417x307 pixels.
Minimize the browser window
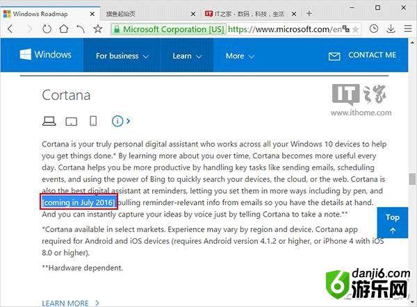tap(352, 8)
